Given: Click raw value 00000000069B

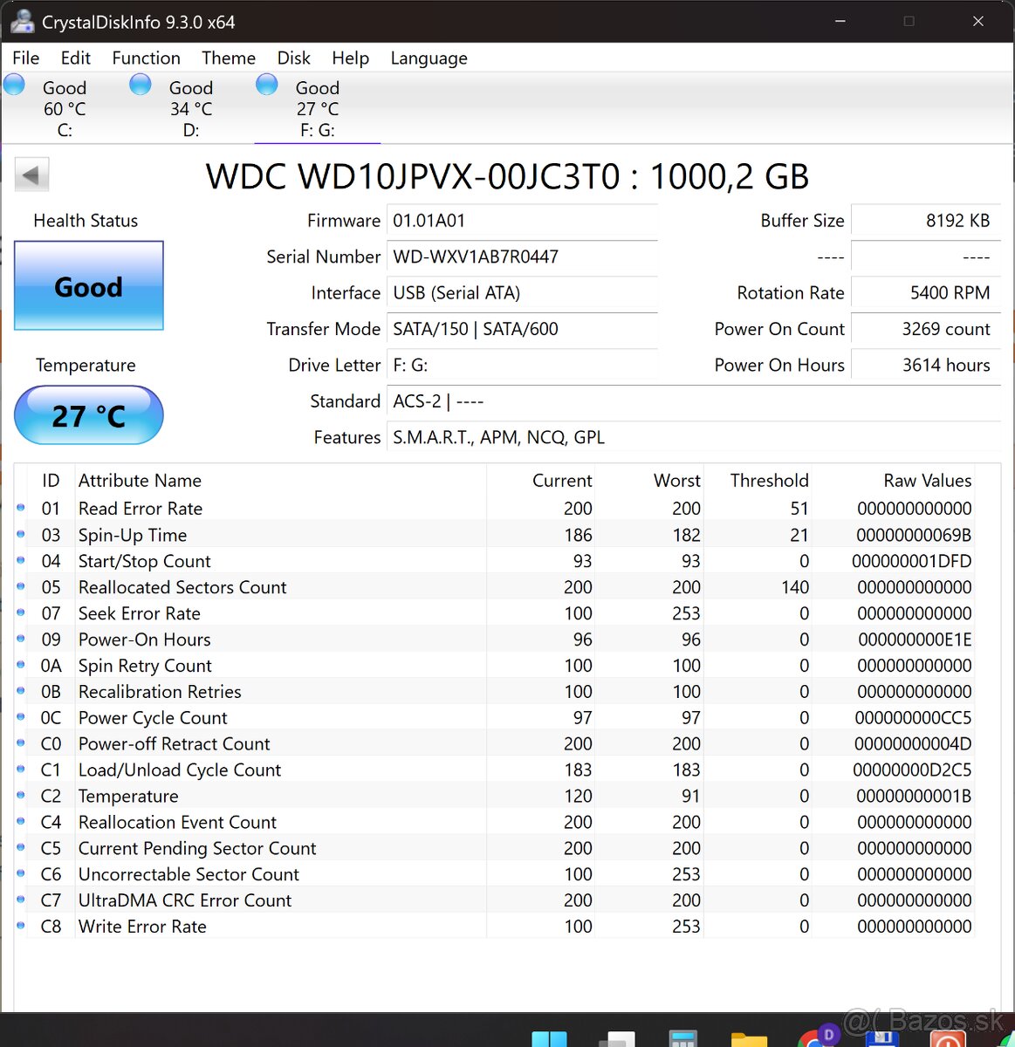Looking at the screenshot, I should tap(914, 535).
